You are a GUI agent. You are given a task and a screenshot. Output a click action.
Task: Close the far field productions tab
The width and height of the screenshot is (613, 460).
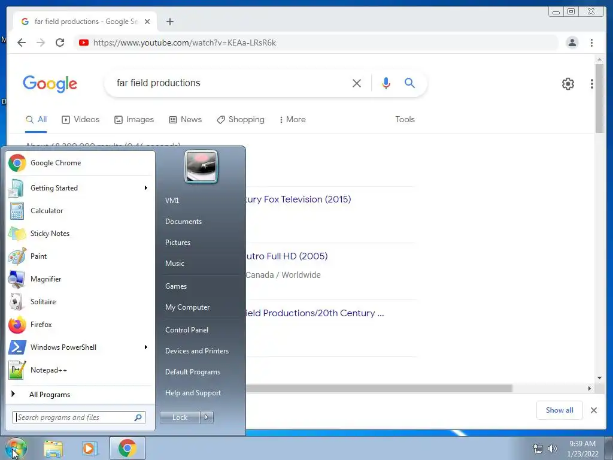(x=147, y=22)
